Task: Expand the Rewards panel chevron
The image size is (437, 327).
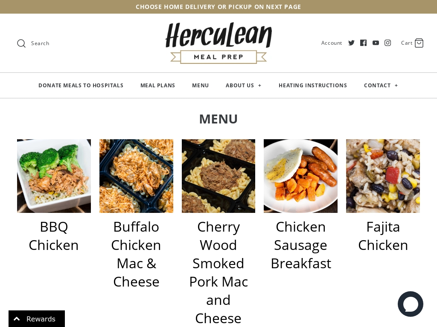Action: [x=17, y=319]
